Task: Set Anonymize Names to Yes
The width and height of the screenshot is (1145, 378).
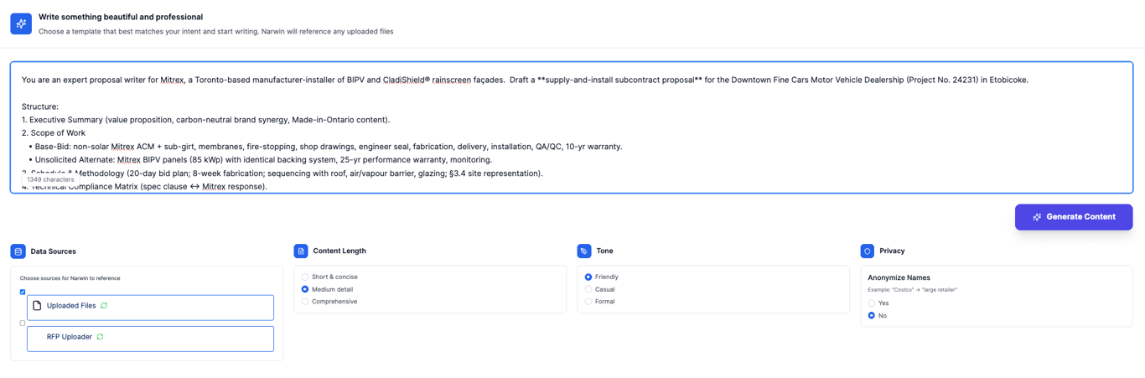Action: pyautogui.click(x=872, y=303)
